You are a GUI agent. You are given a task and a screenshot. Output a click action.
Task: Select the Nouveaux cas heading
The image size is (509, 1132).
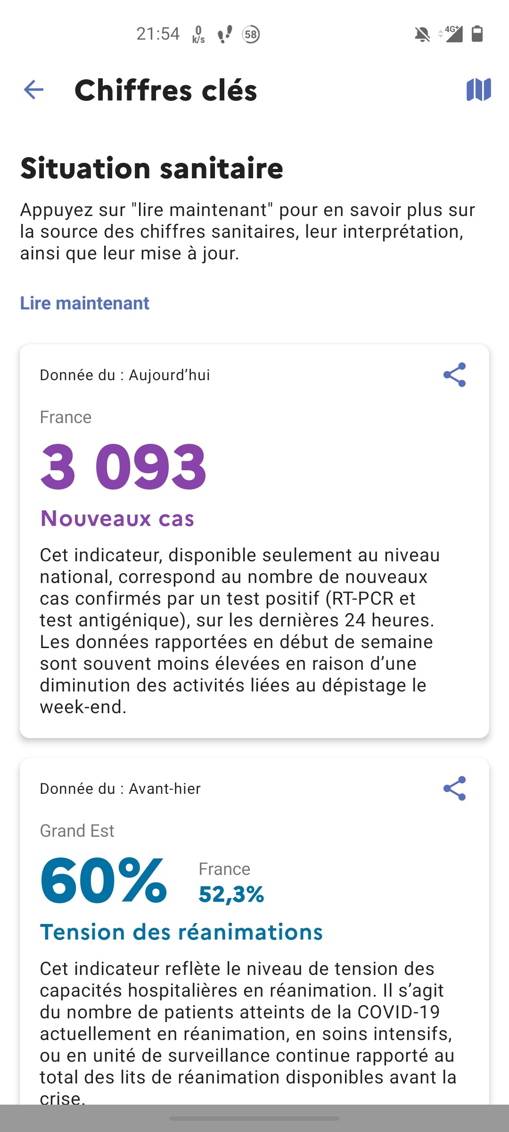(117, 518)
